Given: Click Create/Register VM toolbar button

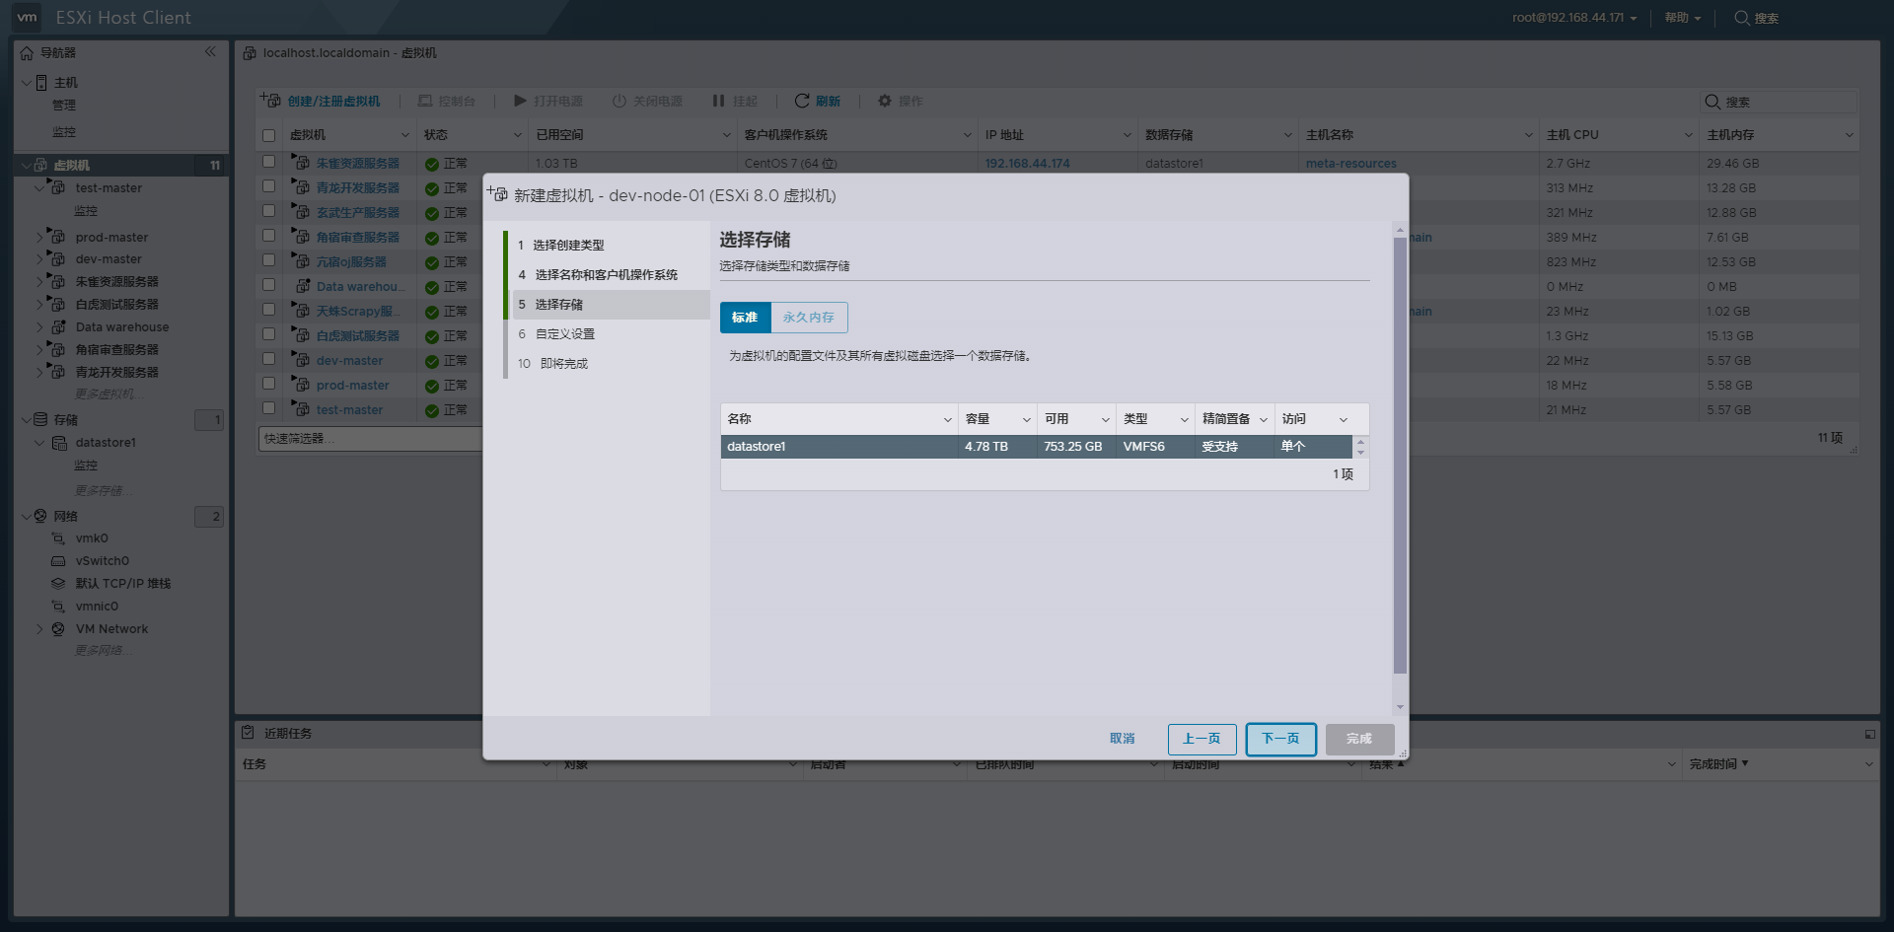Looking at the screenshot, I should point(322,101).
